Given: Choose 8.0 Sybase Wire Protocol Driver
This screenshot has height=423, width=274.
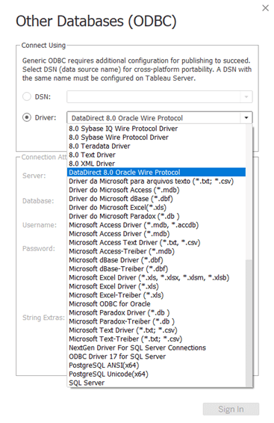Looking at the screenshot, I should coord(156,138).
